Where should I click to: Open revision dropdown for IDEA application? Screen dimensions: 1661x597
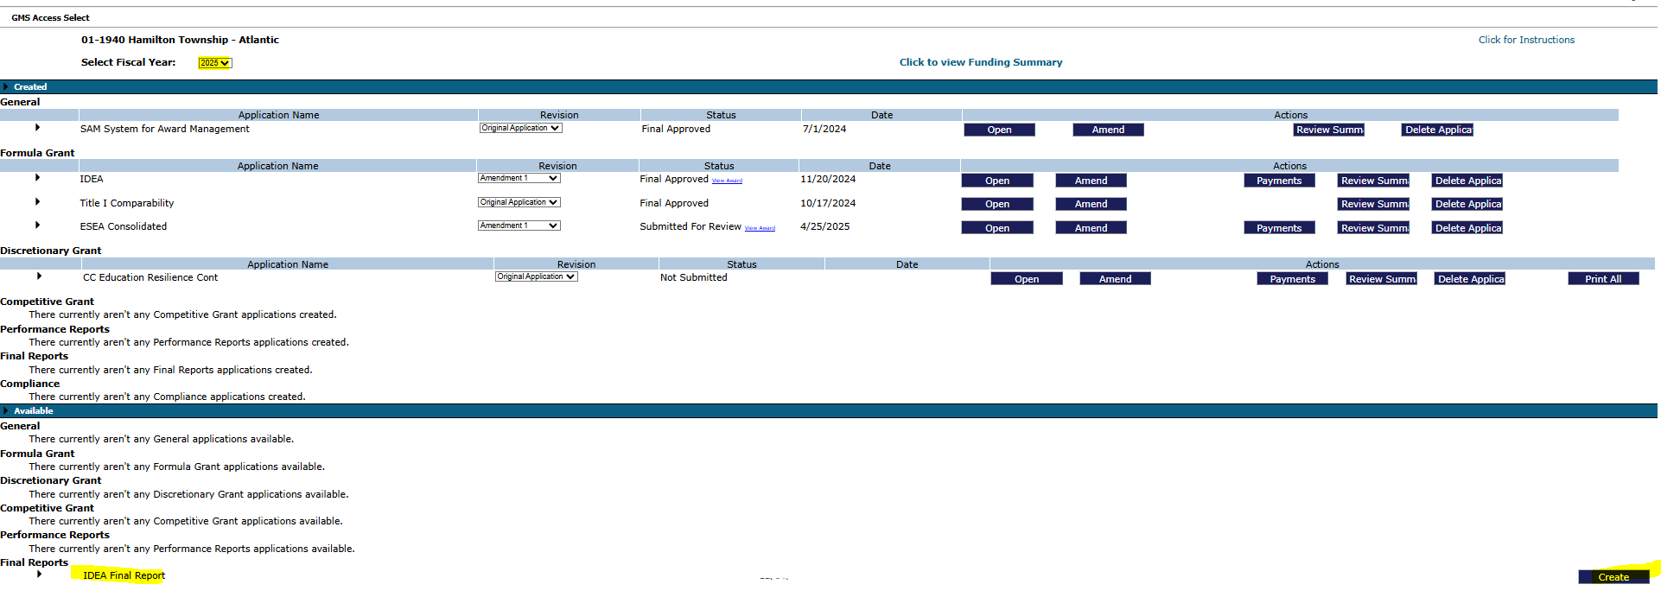point(519,178)
